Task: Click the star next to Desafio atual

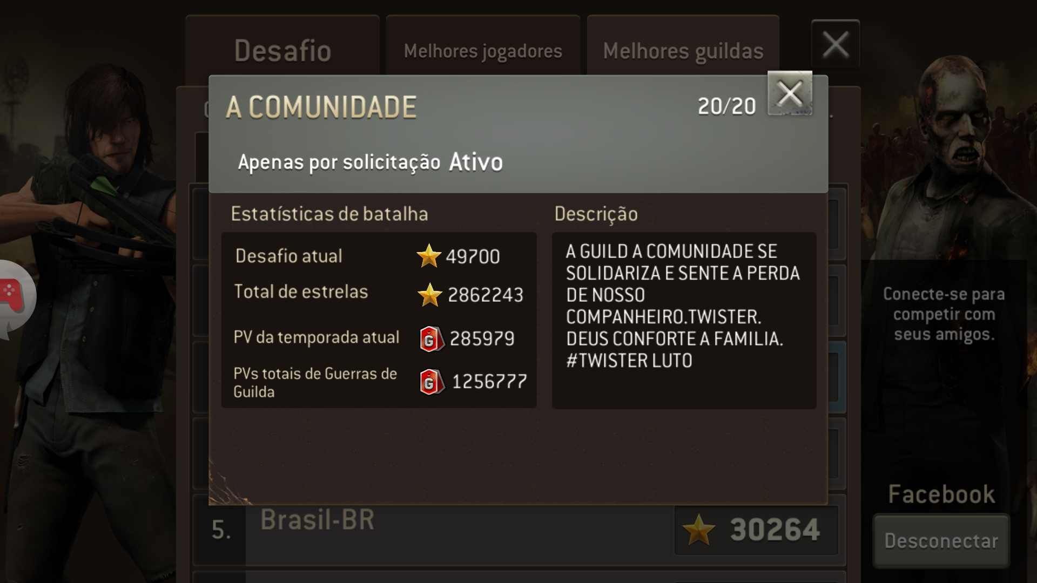Action: point(429,256)
